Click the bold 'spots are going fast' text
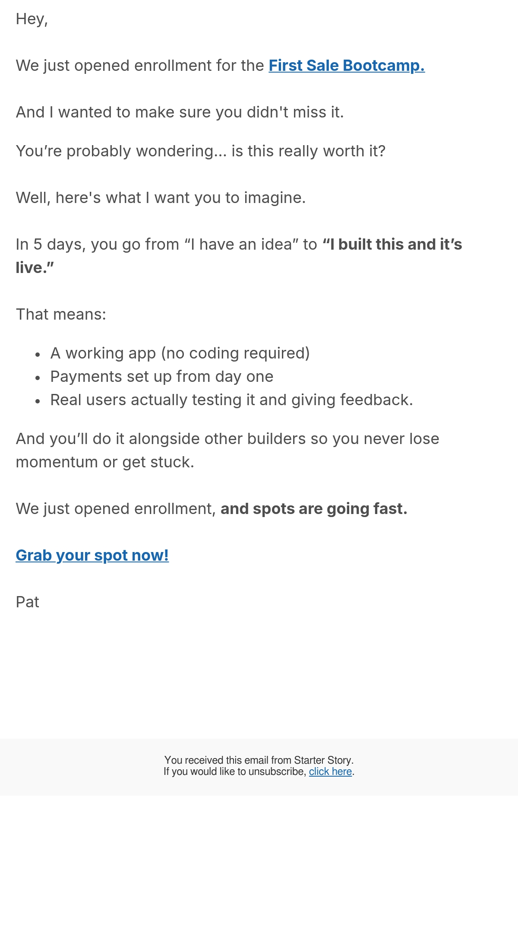 point(314,509)
